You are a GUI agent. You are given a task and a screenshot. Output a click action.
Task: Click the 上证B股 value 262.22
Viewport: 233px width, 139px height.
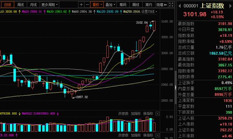click(x=226, y=130)
